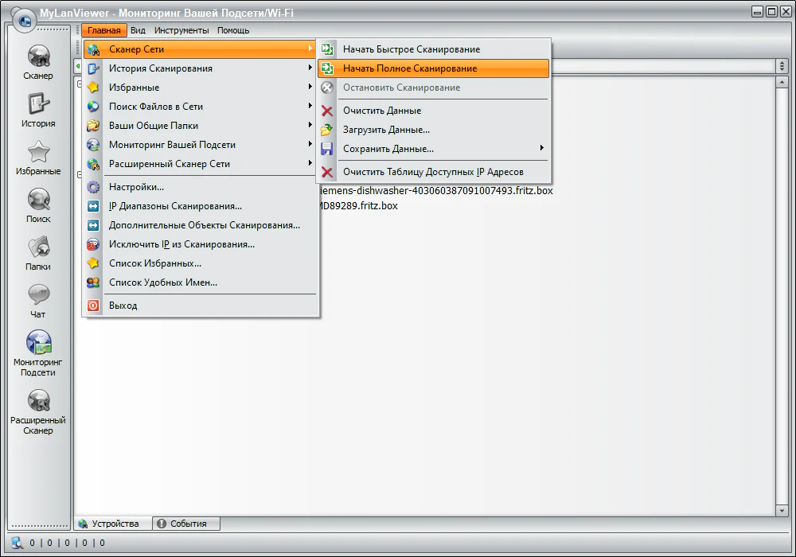Screen dimensions: 796x557
Task: Open Чат from the left sidebar
Action: pos(38,294)
